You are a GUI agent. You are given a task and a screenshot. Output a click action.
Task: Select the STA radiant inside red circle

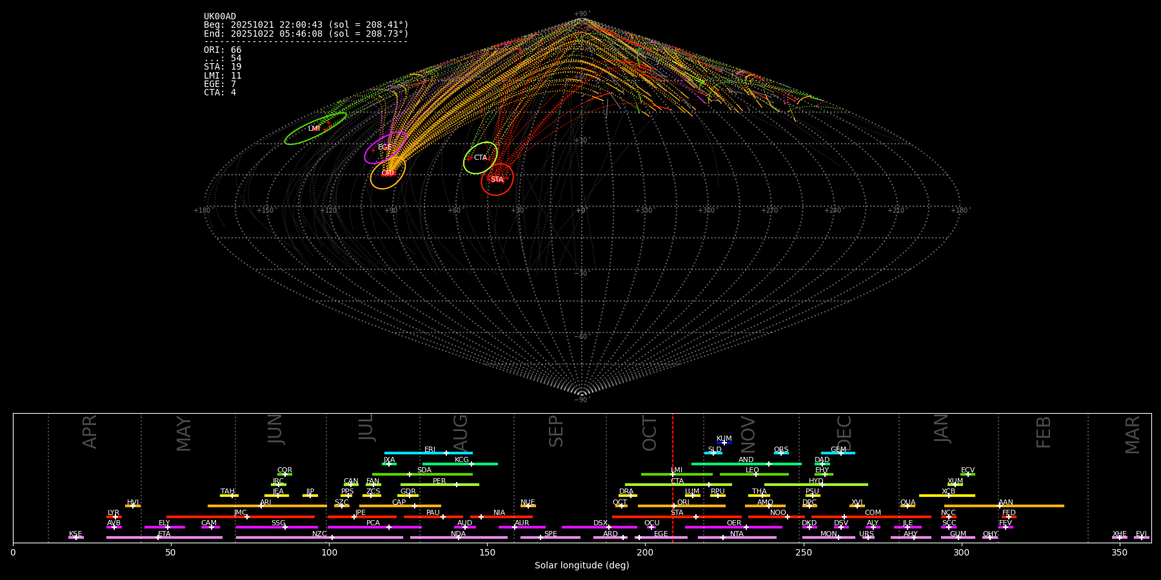click(x=497, y=180)
